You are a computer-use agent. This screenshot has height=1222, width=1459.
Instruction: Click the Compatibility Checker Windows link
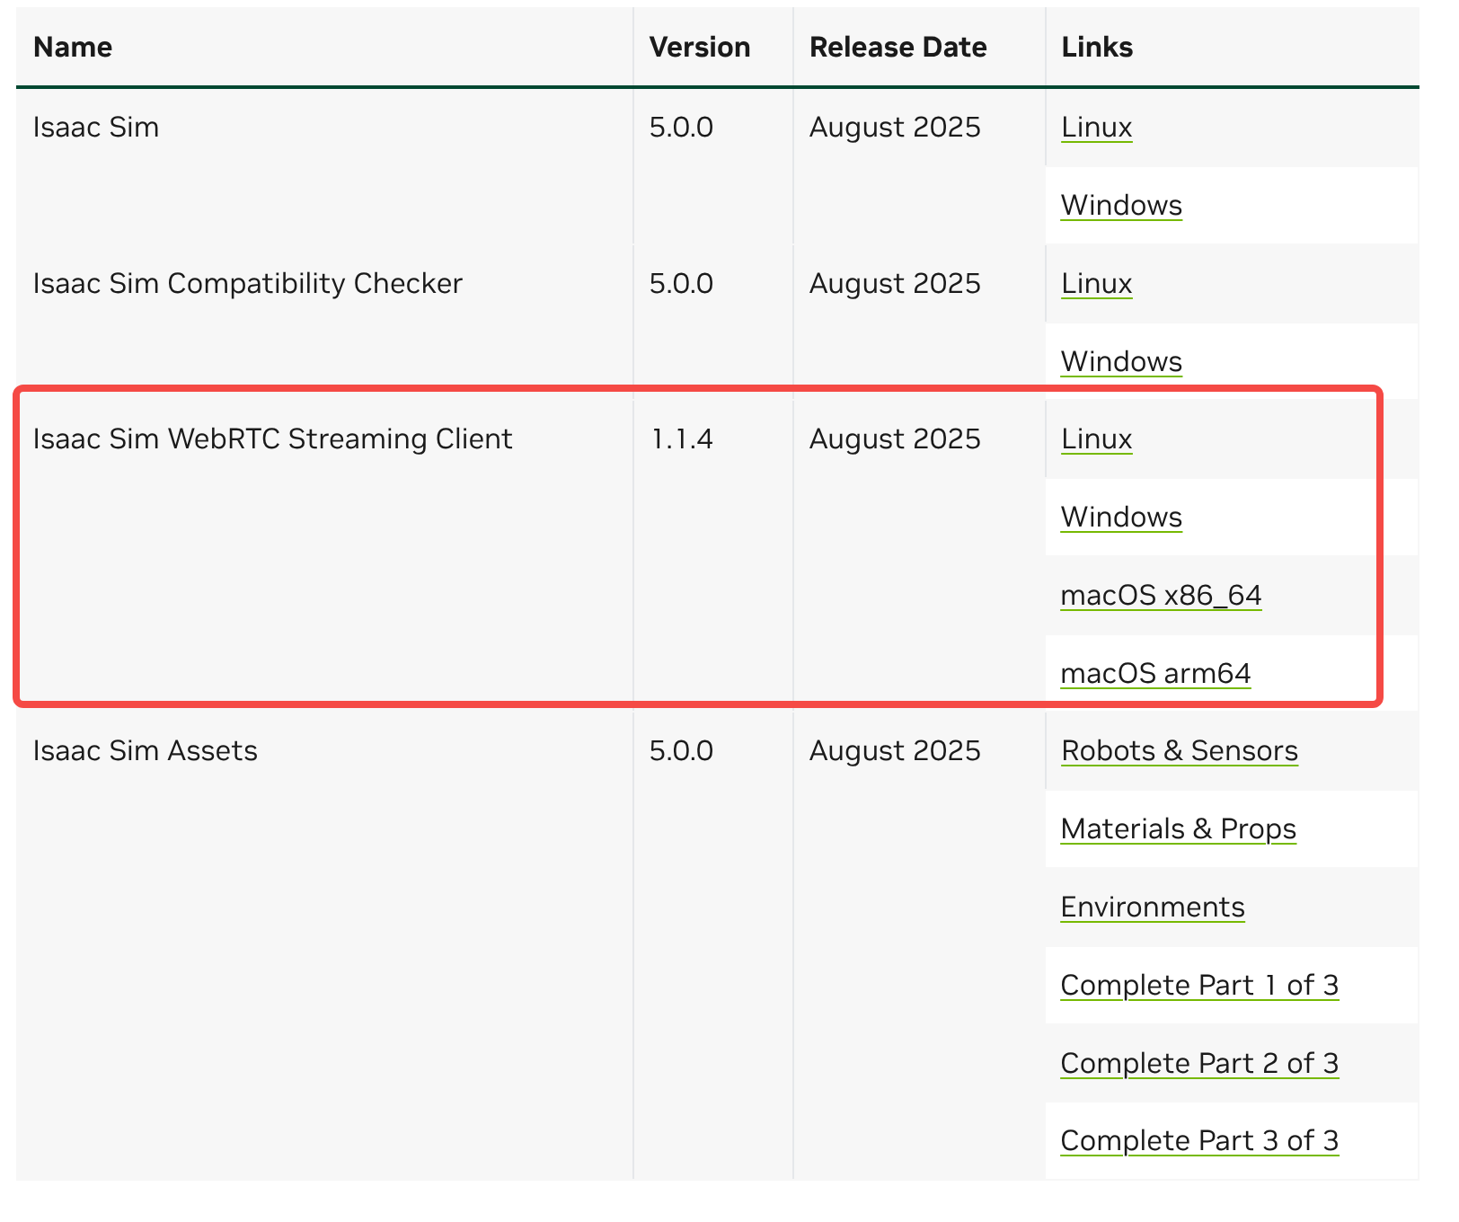[x=1121, y=362]
